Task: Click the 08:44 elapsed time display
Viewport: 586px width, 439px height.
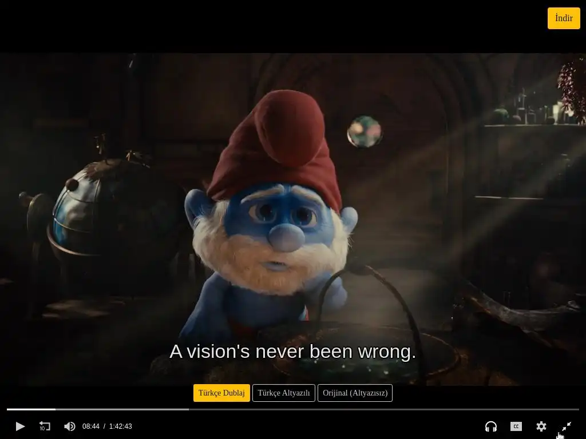Action: click(x=91, y=426)
